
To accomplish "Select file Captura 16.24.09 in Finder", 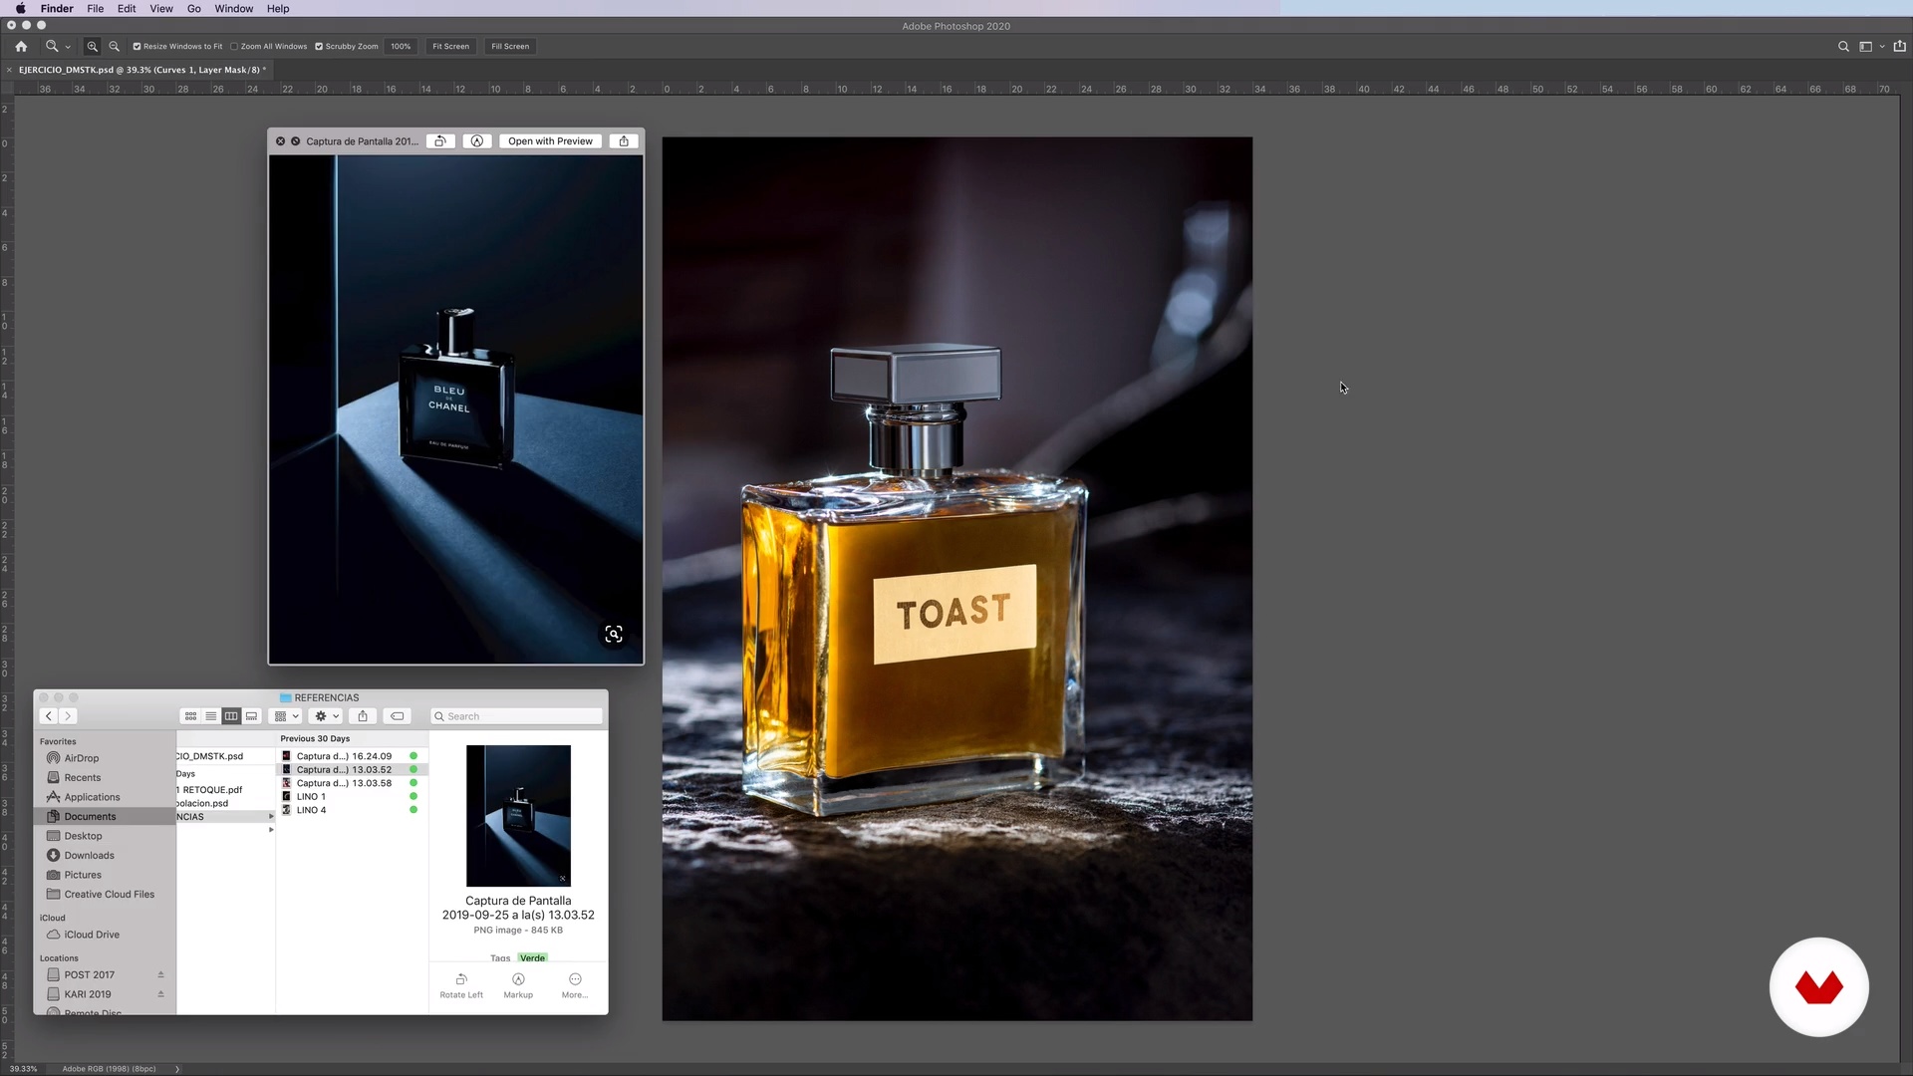I will coord(352,756).
